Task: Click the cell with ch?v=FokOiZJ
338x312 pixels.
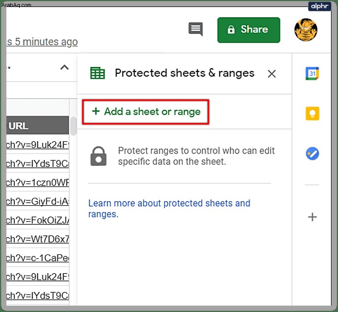Action: click(38, 220)
